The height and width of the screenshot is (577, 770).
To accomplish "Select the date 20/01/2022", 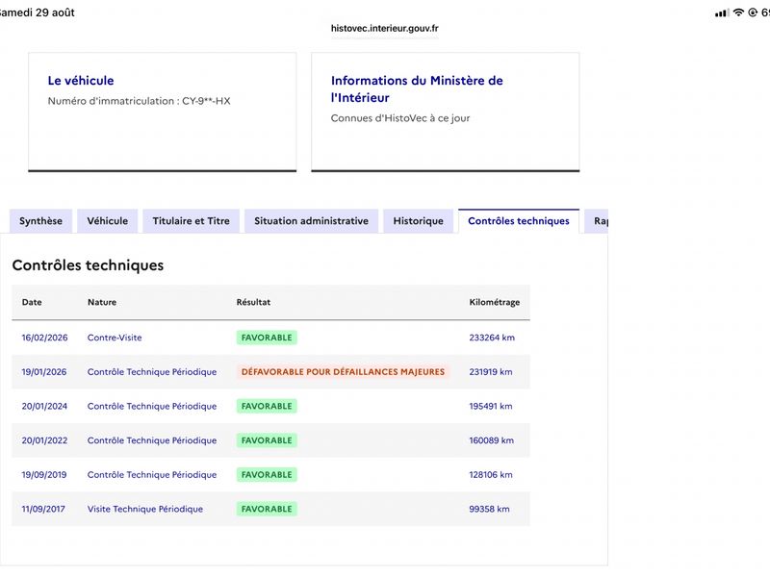I will [x=44, y=440].
